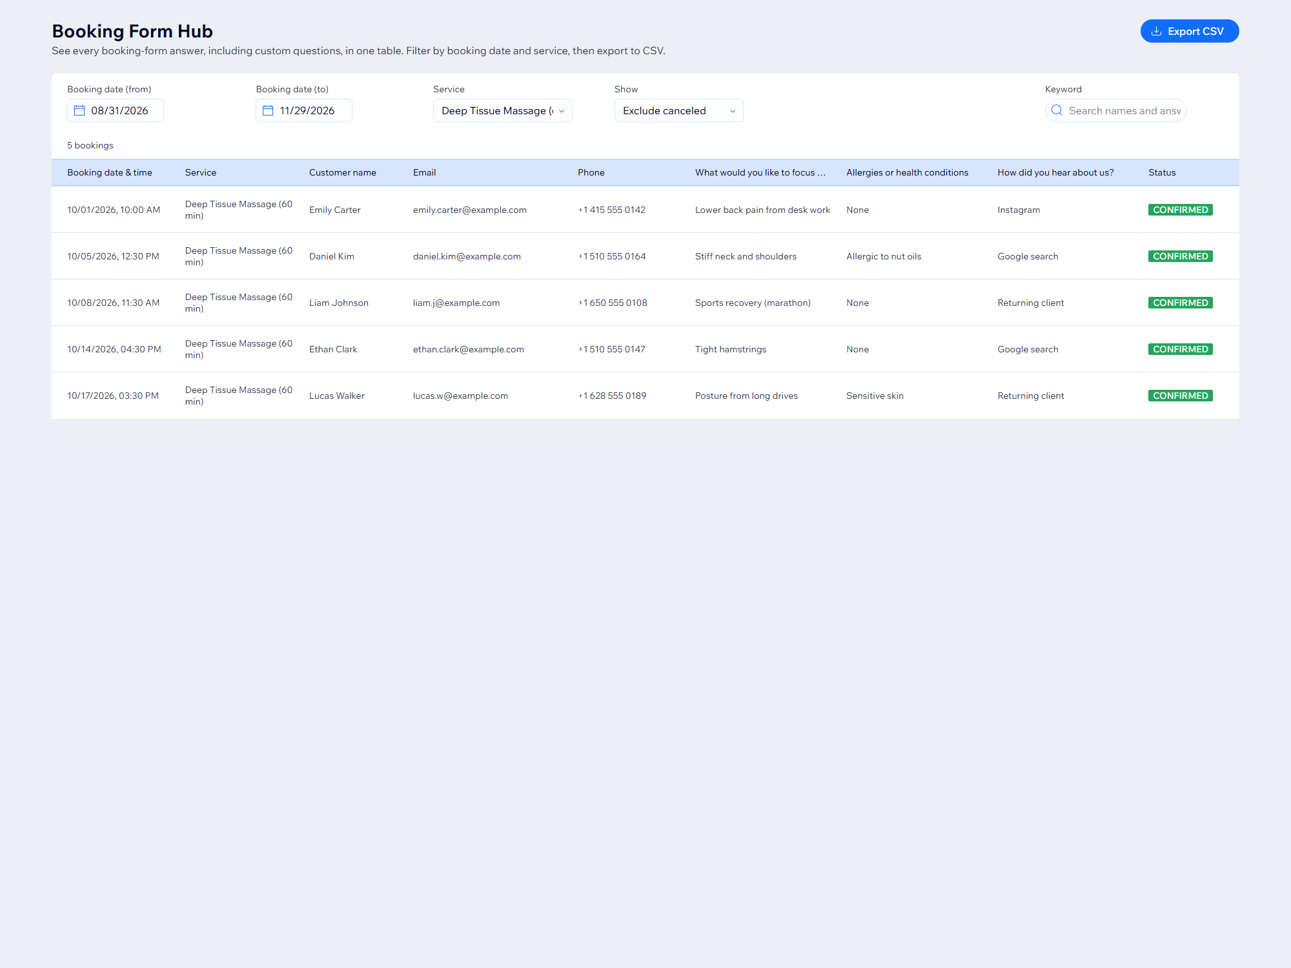Click the Stiff neck and shoulders cell

tap(746, 256)
